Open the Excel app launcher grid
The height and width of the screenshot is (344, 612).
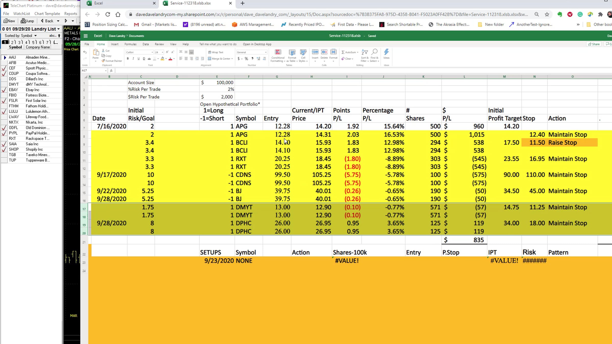click(x=86, y=36)
